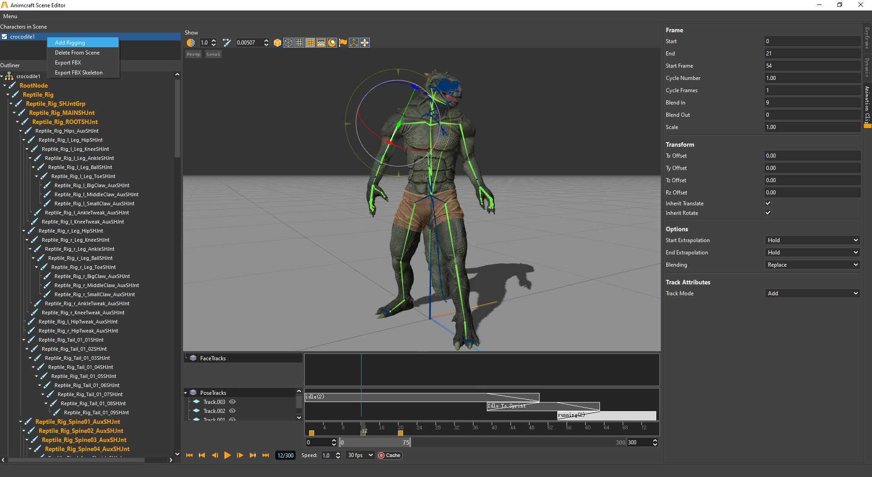Choose Export FBX option
The height and width of the screenshot is (477, 872).
83,63
